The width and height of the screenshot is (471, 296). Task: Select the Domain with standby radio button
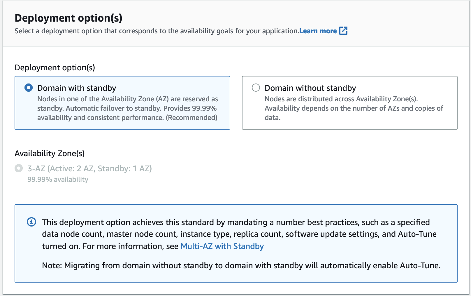pos(29,88)
